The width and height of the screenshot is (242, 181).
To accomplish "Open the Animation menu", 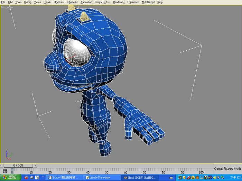I will [x=86, y=2].
